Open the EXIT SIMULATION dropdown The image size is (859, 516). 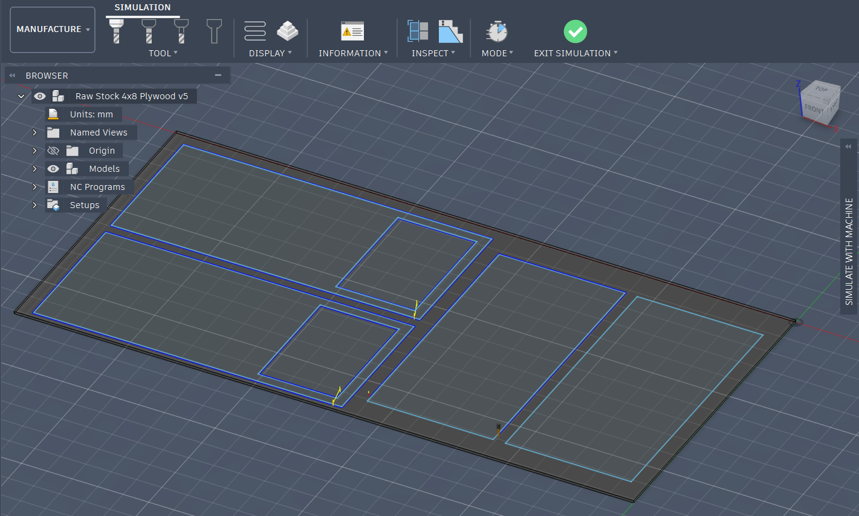pyautogui.click(x=575, y=53)
